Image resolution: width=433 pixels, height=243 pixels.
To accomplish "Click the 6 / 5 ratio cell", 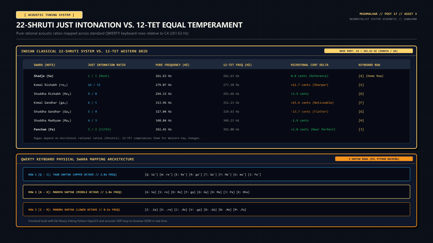I will pos(92,103).
